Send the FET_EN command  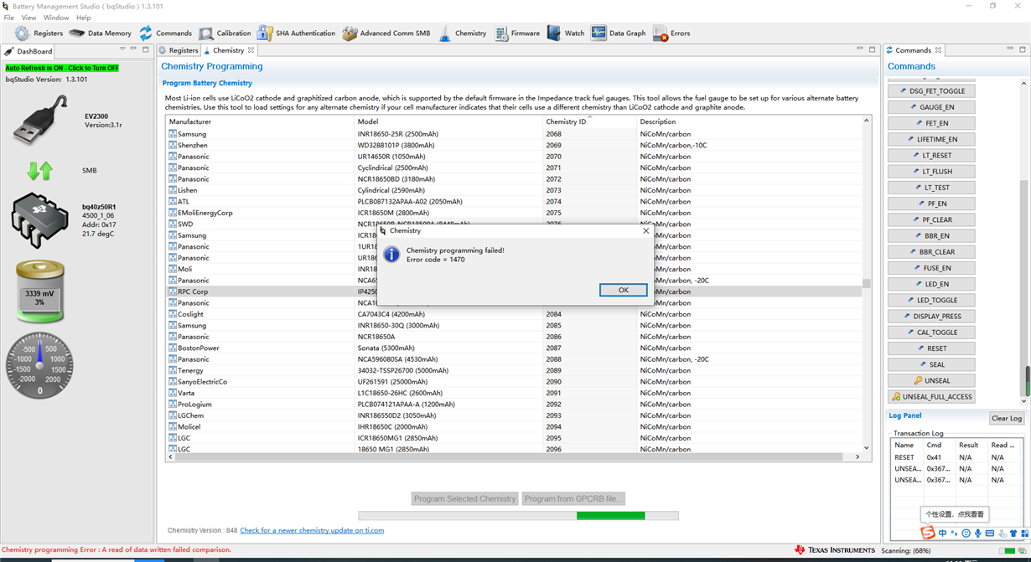click(x=931, y=123)
